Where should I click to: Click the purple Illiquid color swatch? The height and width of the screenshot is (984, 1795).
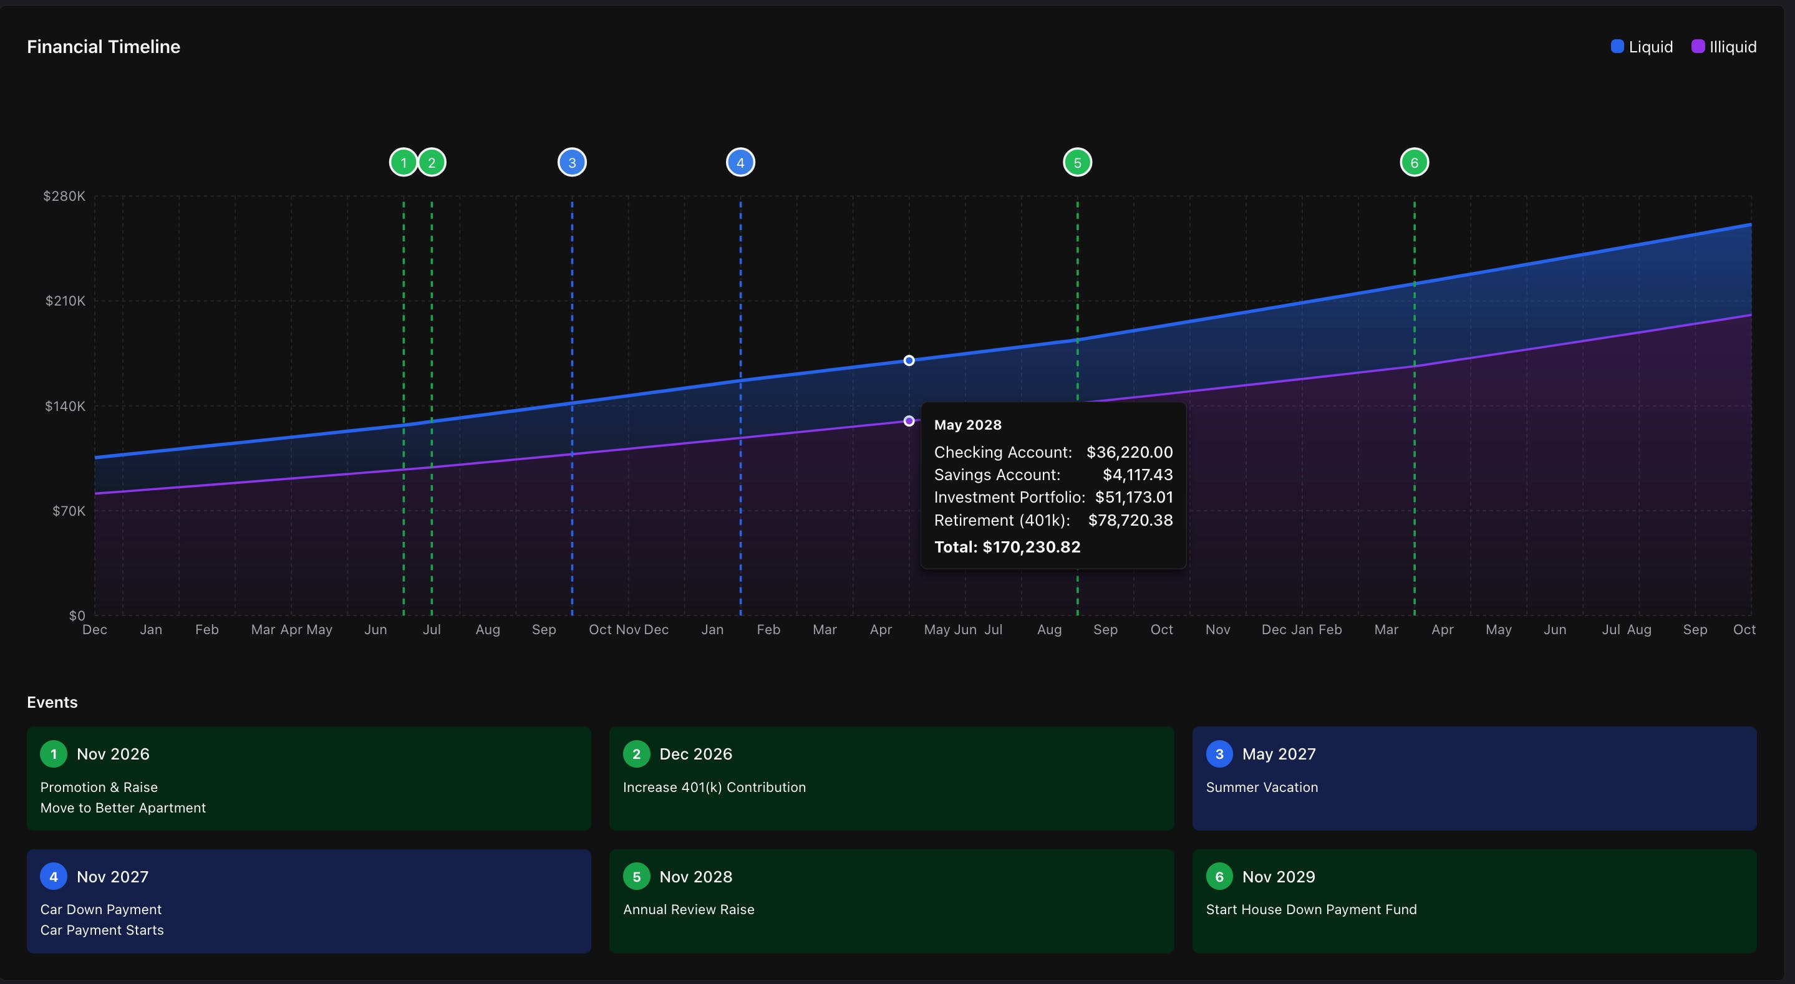(1698, 46)
